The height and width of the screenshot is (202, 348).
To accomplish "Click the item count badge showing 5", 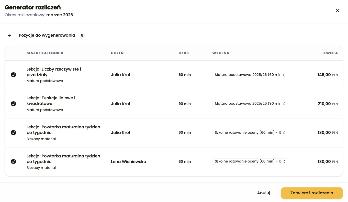I will [x=82, y=35].
